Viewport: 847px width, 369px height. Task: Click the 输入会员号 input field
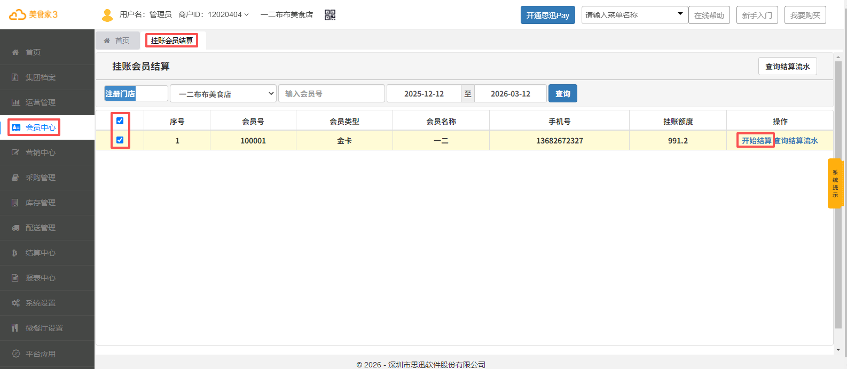(331, 93)
